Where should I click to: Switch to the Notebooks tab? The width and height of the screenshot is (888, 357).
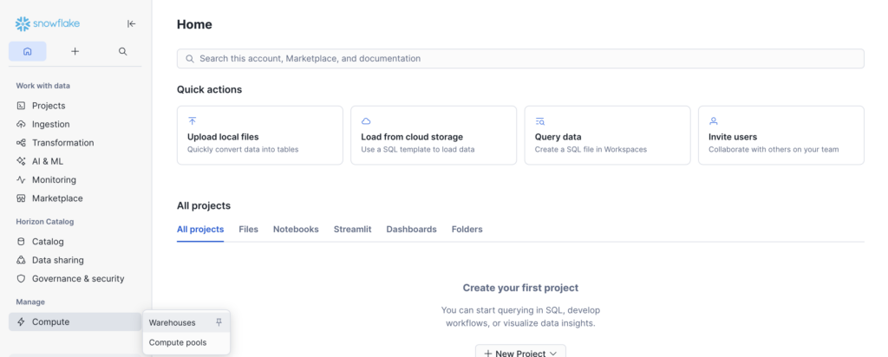pos(296,230)
